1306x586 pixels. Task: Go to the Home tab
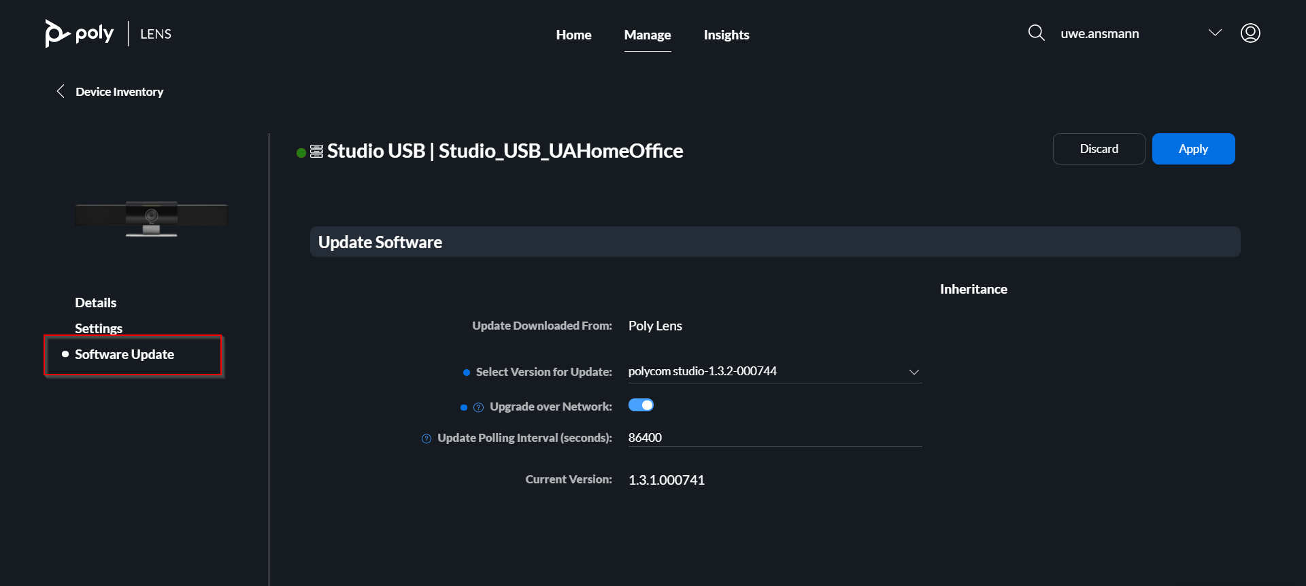coord(573,35)
